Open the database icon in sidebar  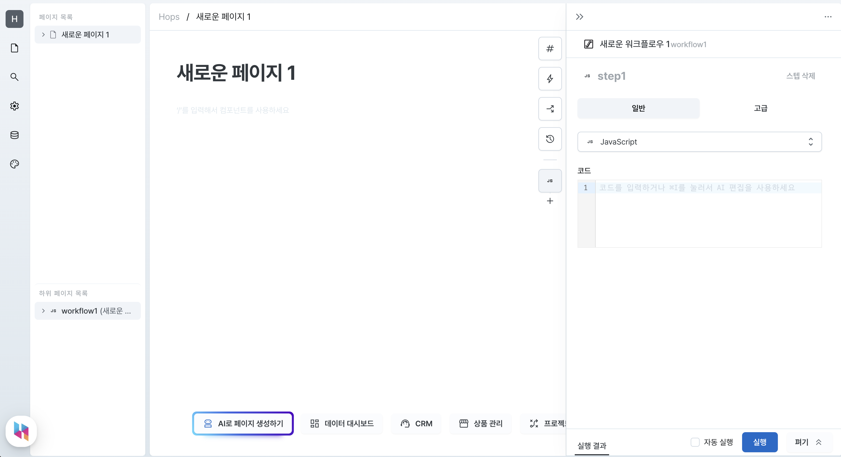(14, 135)
